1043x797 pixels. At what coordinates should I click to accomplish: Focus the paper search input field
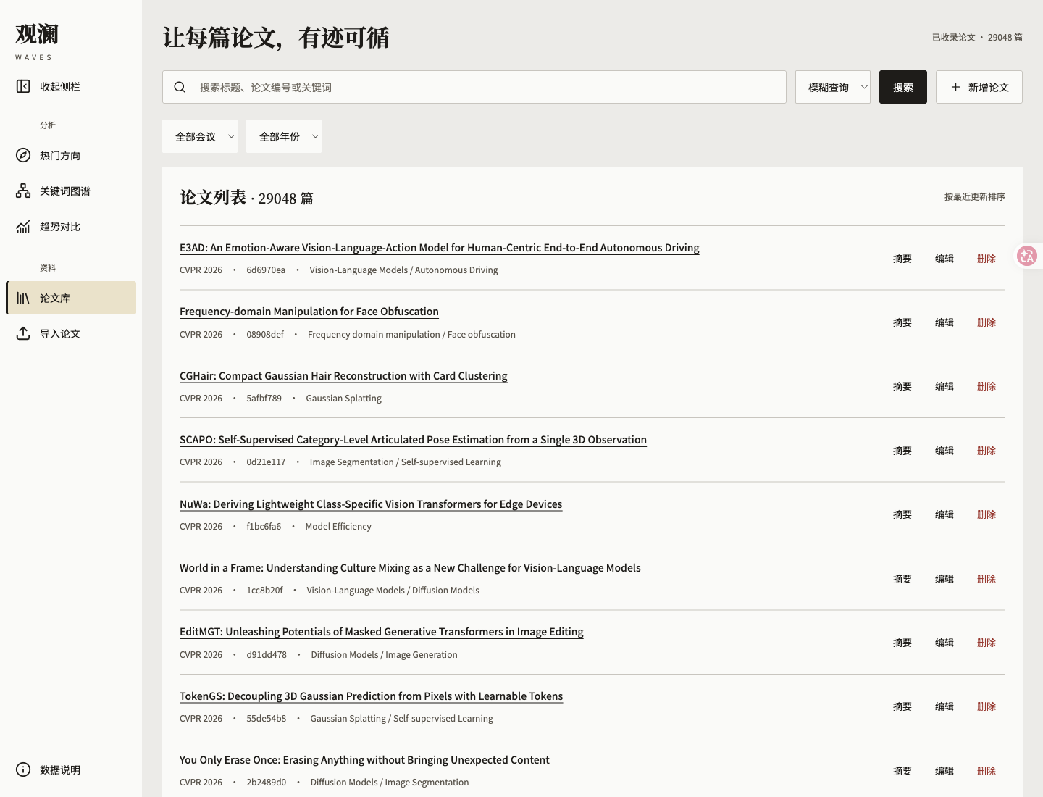474,87
